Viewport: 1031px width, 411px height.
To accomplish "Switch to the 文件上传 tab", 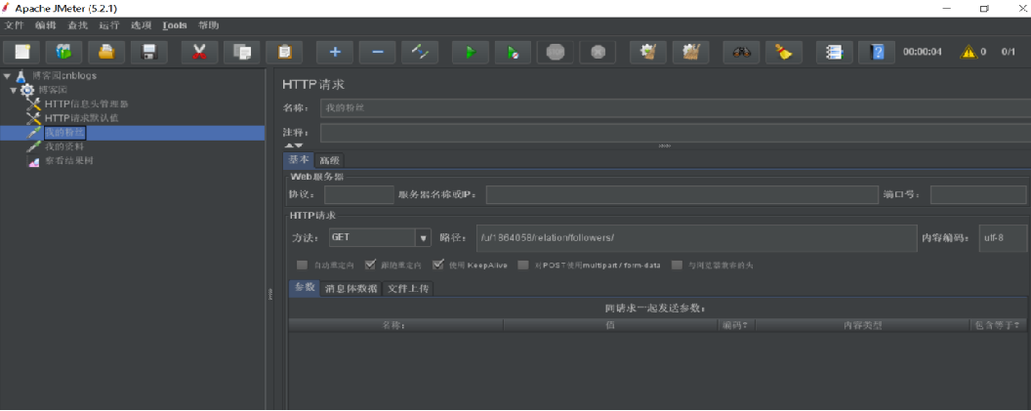I will point(407,289).
